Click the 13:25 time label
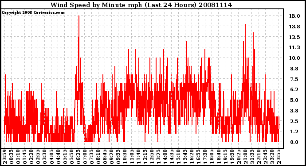This screenshot has width=306, height=166. point(158,157)
